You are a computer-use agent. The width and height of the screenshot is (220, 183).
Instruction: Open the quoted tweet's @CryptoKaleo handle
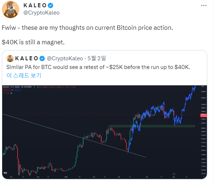point(64,58)
